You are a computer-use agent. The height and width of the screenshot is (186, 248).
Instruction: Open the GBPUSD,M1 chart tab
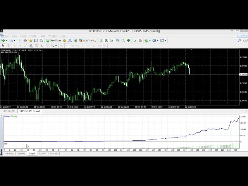tap(9, 111)
